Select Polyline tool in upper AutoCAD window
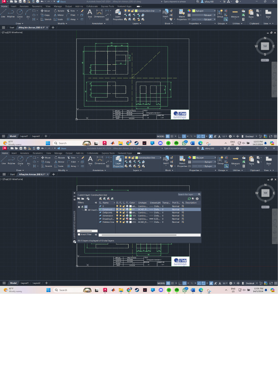Screen dimensions: 278x371 pyautogui.click(x=10, y=13)
